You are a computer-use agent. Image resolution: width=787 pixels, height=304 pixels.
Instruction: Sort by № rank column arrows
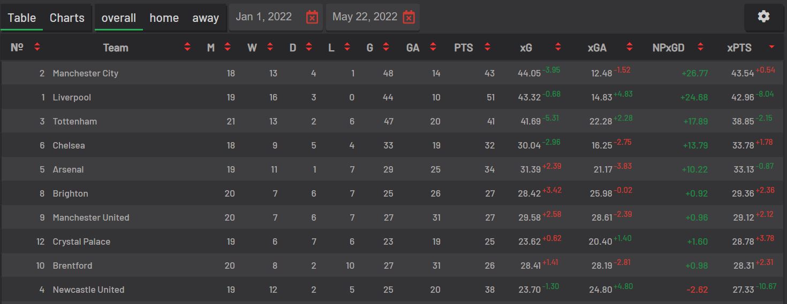tap(37, 48)
